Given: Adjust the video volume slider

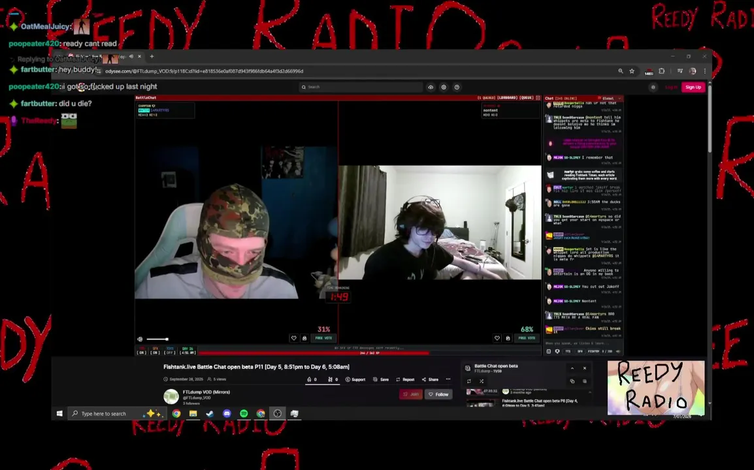Looking at the screenshot, I should click(x=157, y=339).
